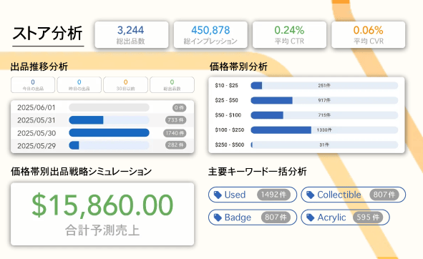
Task: Click the 2025/05/30 listing progress bar
Action: click(109, 133)
